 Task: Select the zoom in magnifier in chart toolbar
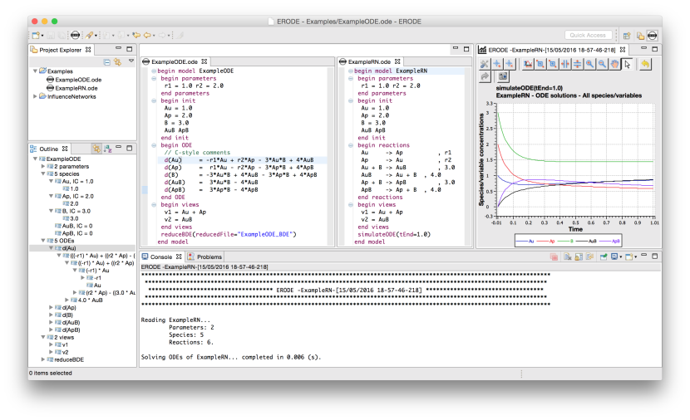click(x=589, y=64)
